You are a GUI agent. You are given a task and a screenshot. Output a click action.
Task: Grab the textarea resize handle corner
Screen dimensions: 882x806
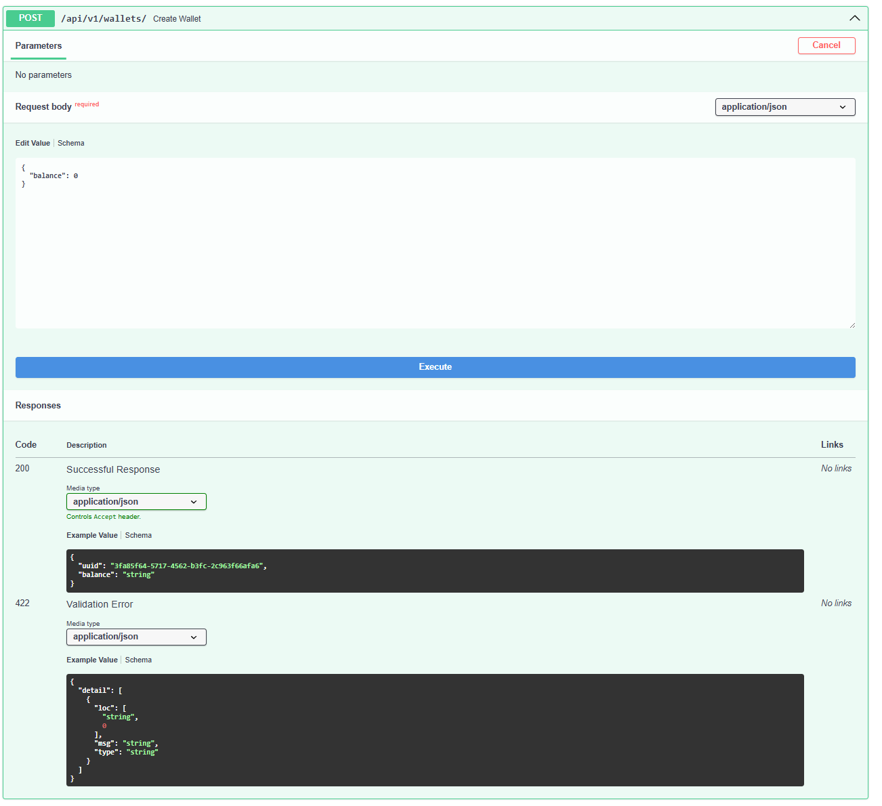[852, 324]
